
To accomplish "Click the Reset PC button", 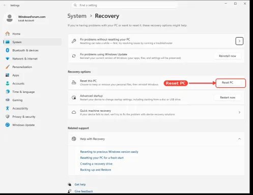I will (228, 83).
